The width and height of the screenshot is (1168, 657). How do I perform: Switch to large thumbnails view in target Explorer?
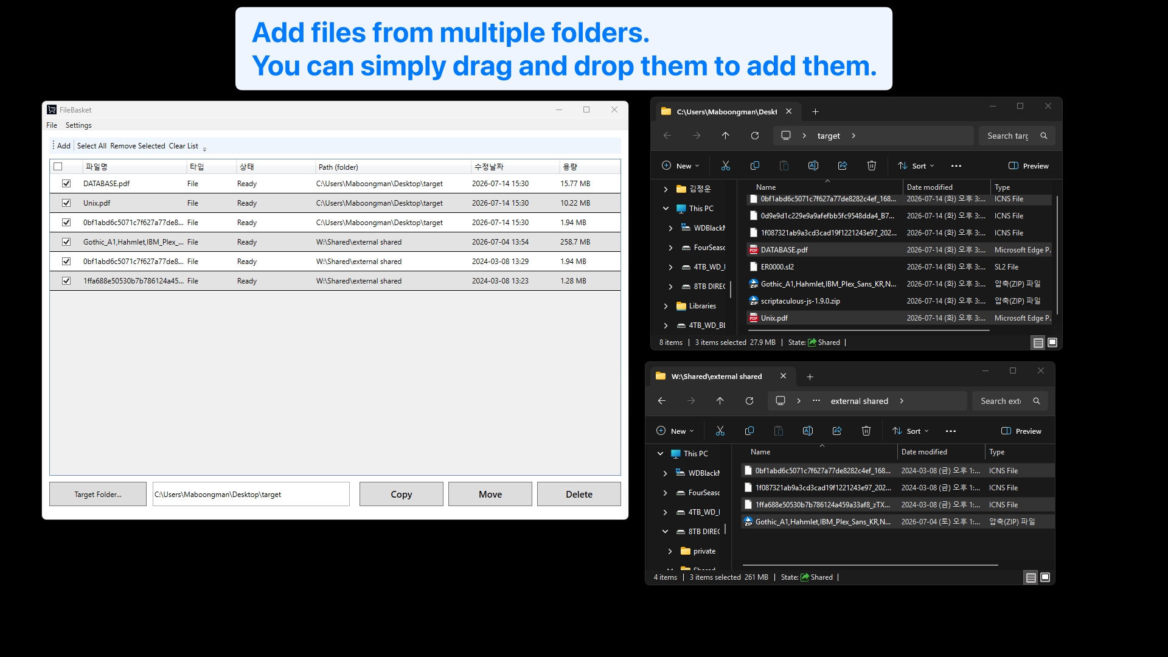1052,342
